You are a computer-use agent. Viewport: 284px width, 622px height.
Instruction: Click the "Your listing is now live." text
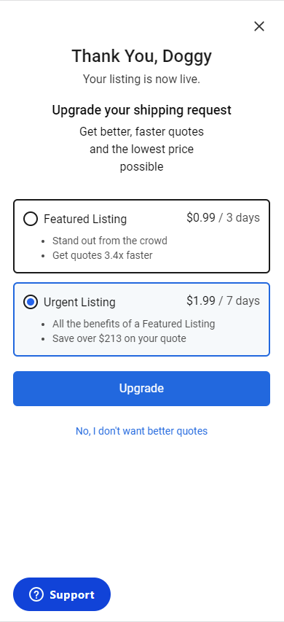141,79
